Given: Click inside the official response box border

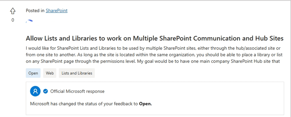Looking at the screenshot, I should (155, 98).
